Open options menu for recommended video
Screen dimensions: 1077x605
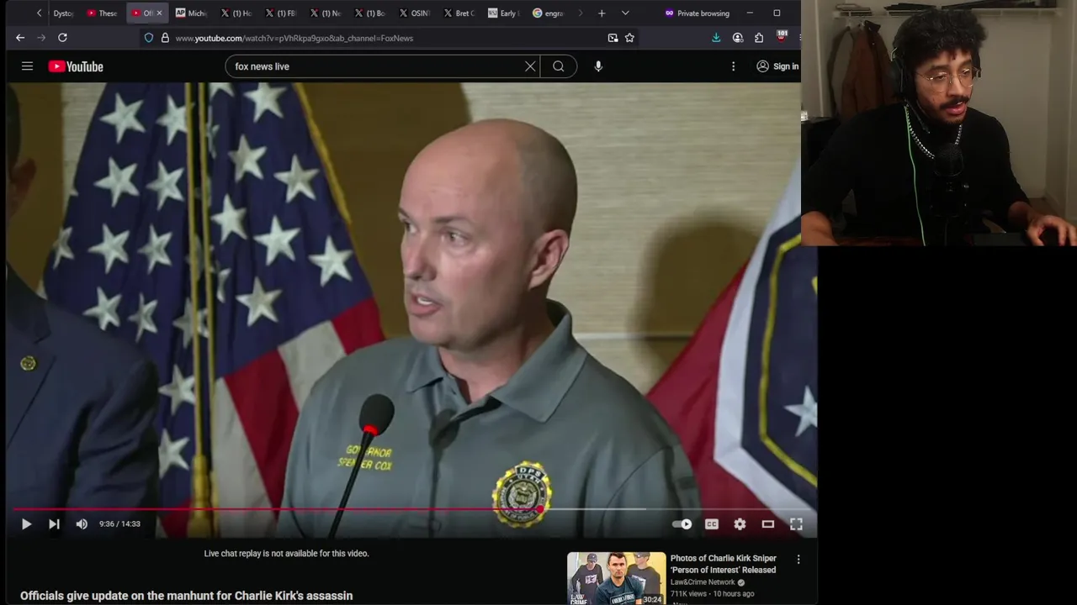click(x=798, y=559)
